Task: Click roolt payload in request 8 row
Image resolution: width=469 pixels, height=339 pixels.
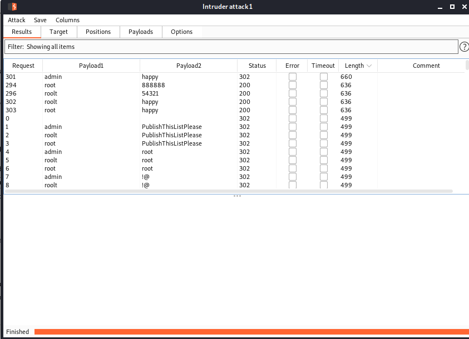Action: (51, 185)
